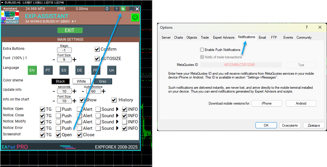Toggle the AUTOSIZE checkbox
The height and width of the screenshot is (167, 327).
click(97, 59)
